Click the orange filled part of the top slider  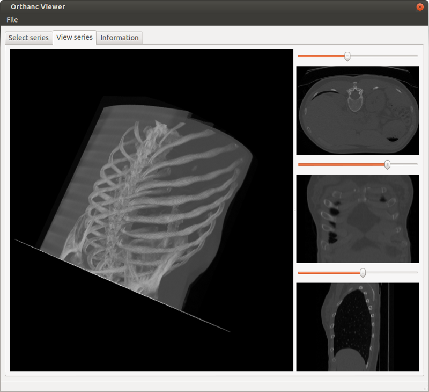coord(322,56)
